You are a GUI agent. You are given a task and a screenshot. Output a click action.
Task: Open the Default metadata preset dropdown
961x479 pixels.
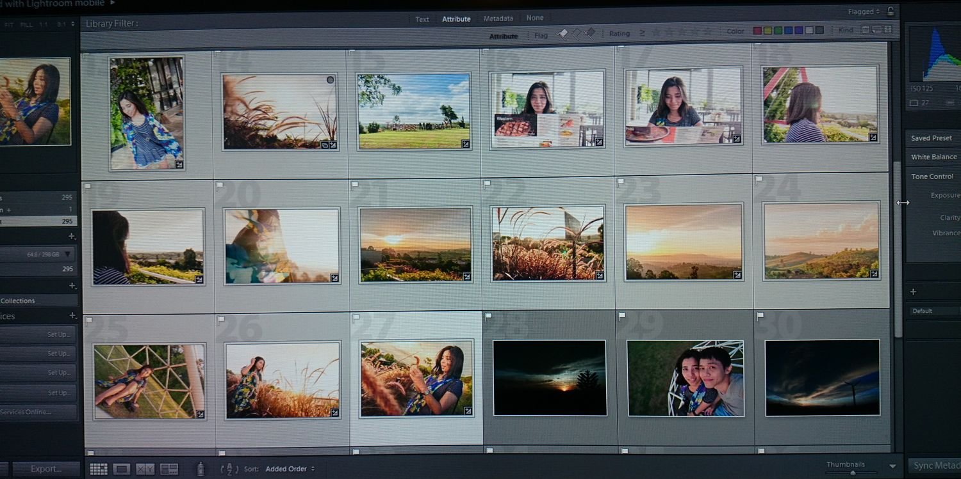pyautogui.click(x=935, y=311)
